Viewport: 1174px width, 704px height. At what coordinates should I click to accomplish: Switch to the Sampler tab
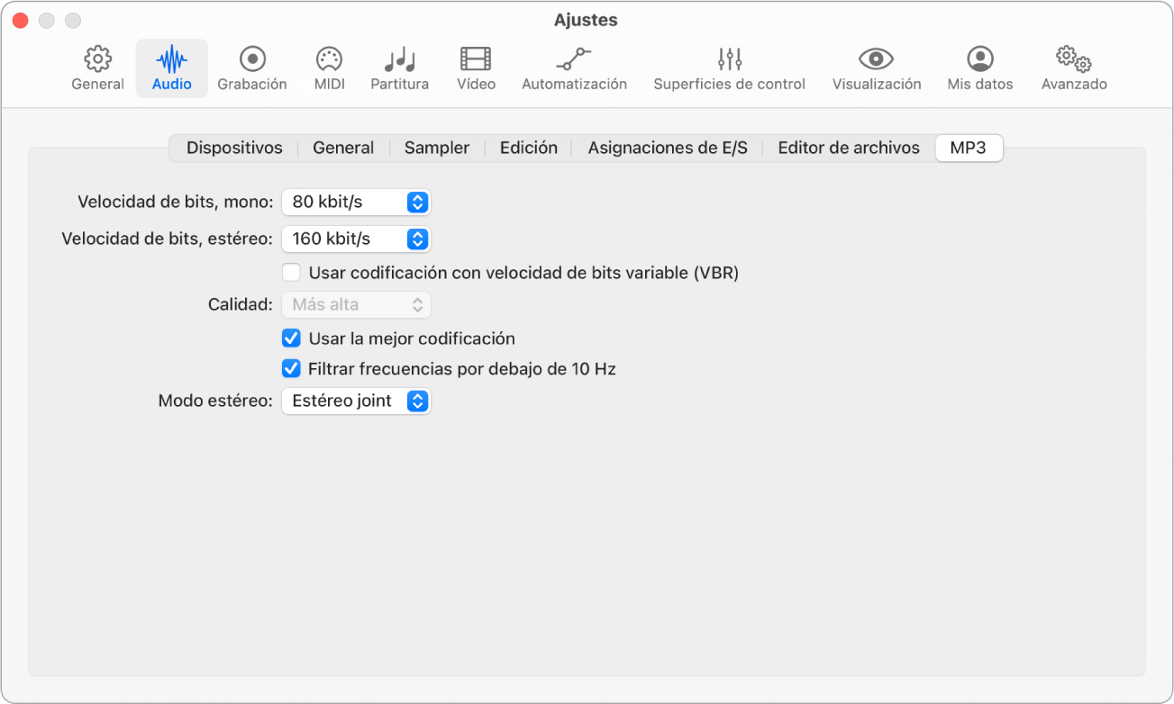[437, 148]
